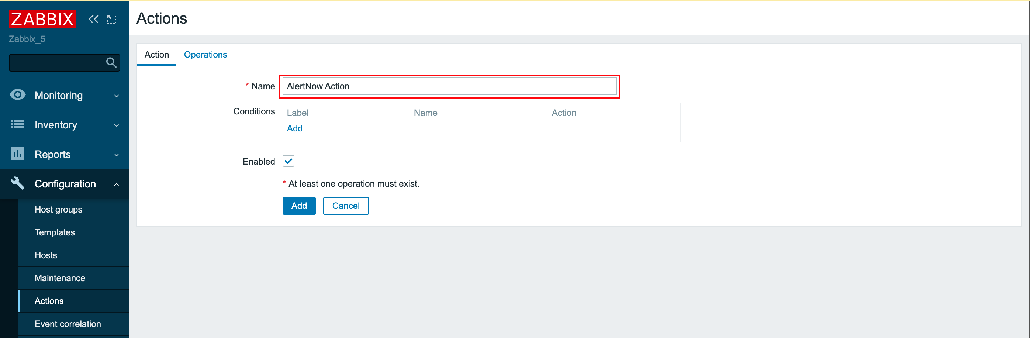Expand the Monitoring menu chevron
This screenshot has width=1030, height=338.
tap(116, 96)
